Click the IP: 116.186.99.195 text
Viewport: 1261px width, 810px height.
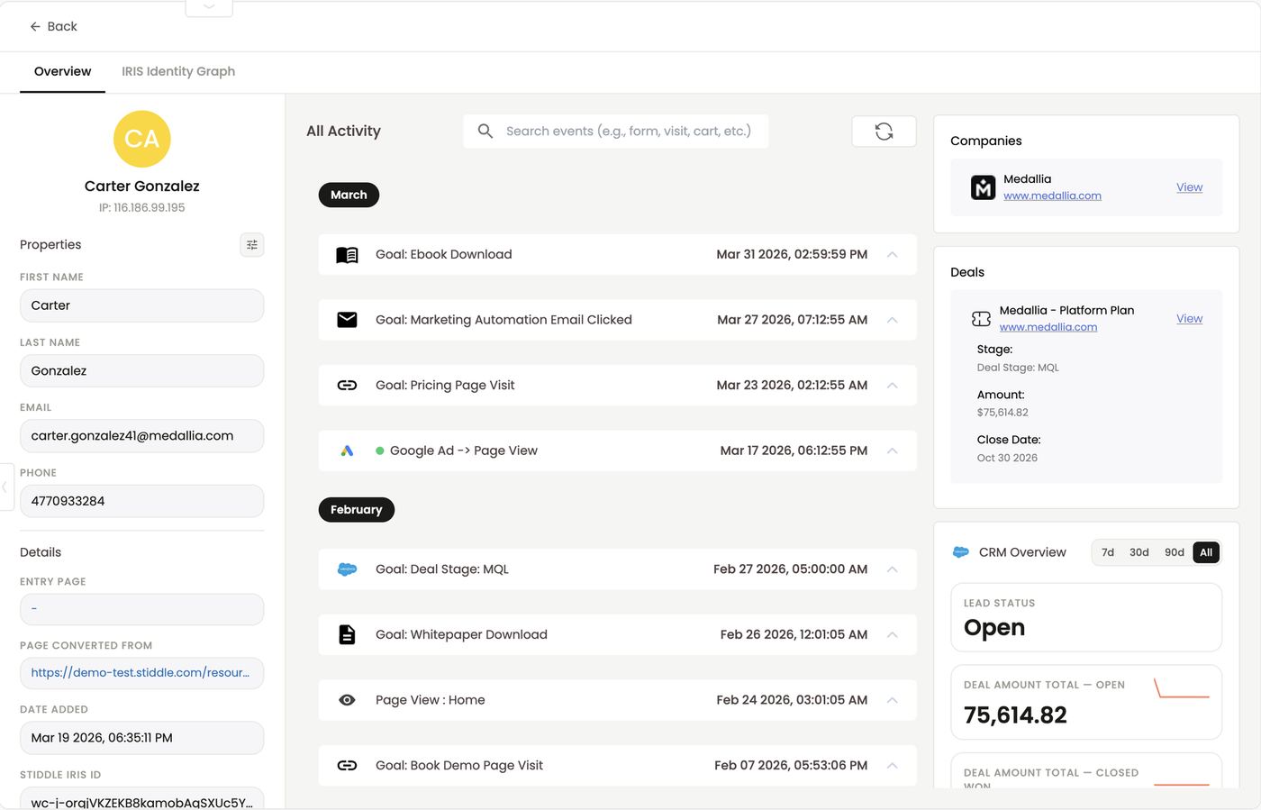(x=142, y=207)
